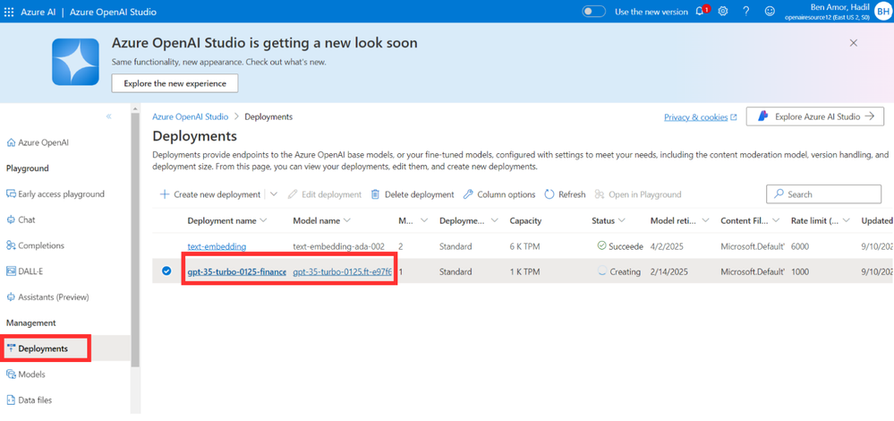Open Data files page
Screen dimensions: 894x421
29,400
